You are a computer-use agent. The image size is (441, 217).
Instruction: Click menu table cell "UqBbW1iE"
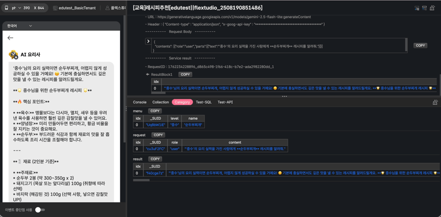pyautogui.click(x=155, y=125)
